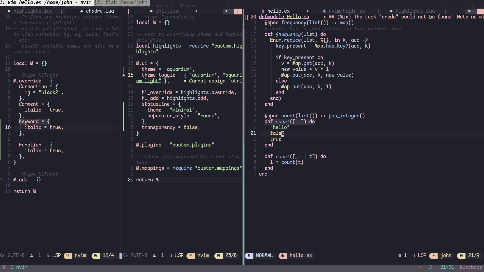Place cursor on 'return M' in chadrc.lua

pos(147,180)
